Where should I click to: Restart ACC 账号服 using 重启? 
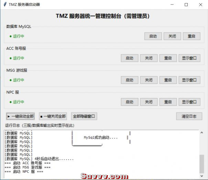168,58
